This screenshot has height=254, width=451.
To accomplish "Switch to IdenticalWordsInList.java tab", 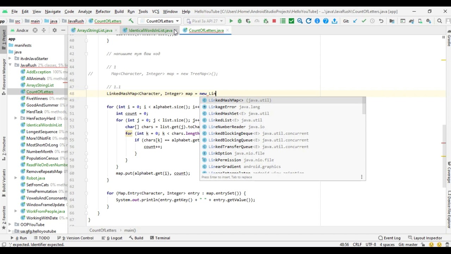I will 150,30.
